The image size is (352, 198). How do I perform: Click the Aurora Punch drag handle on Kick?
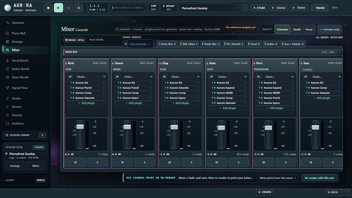click(104, 88)
